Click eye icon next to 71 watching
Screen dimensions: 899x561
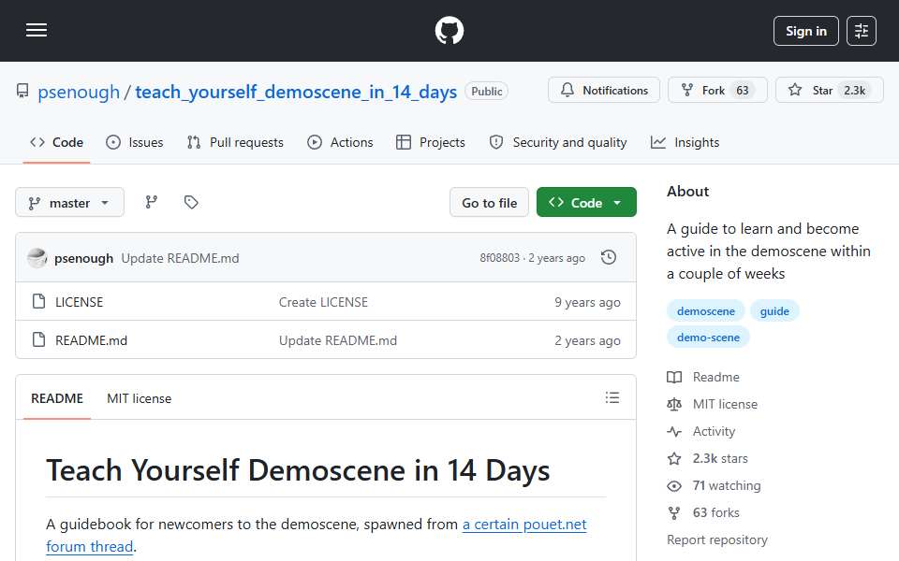click(x=674, y=486)
